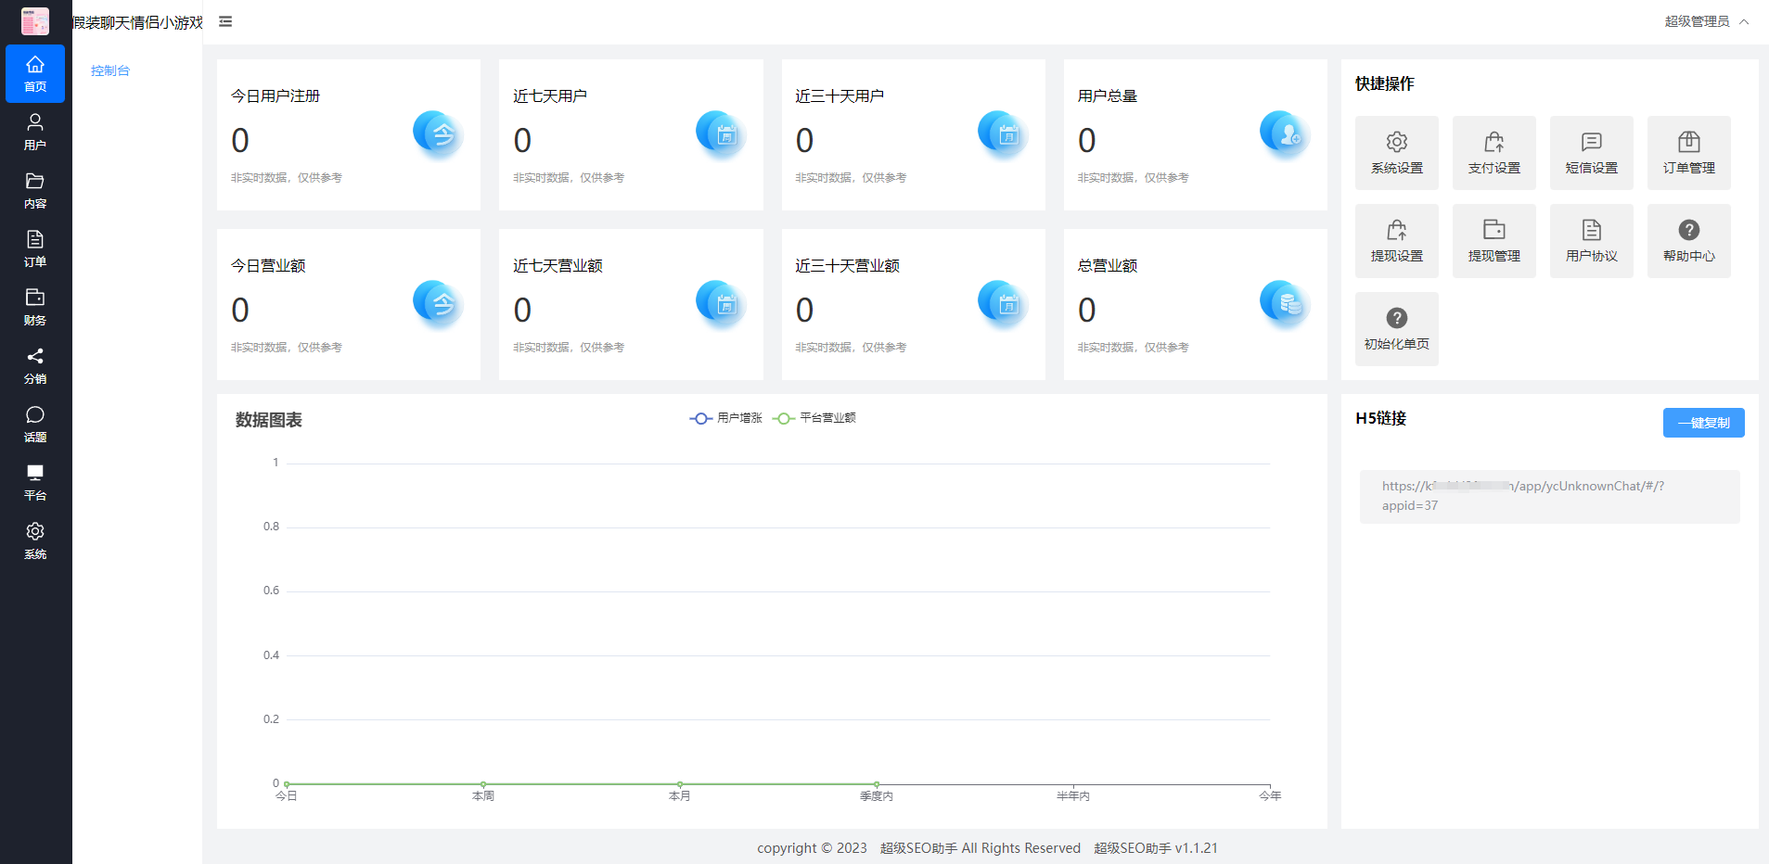This screenshot has height=864, width=1769.
Task: Expand the 超级管理员 account dropdown
Action: [x=1706, y=21]
